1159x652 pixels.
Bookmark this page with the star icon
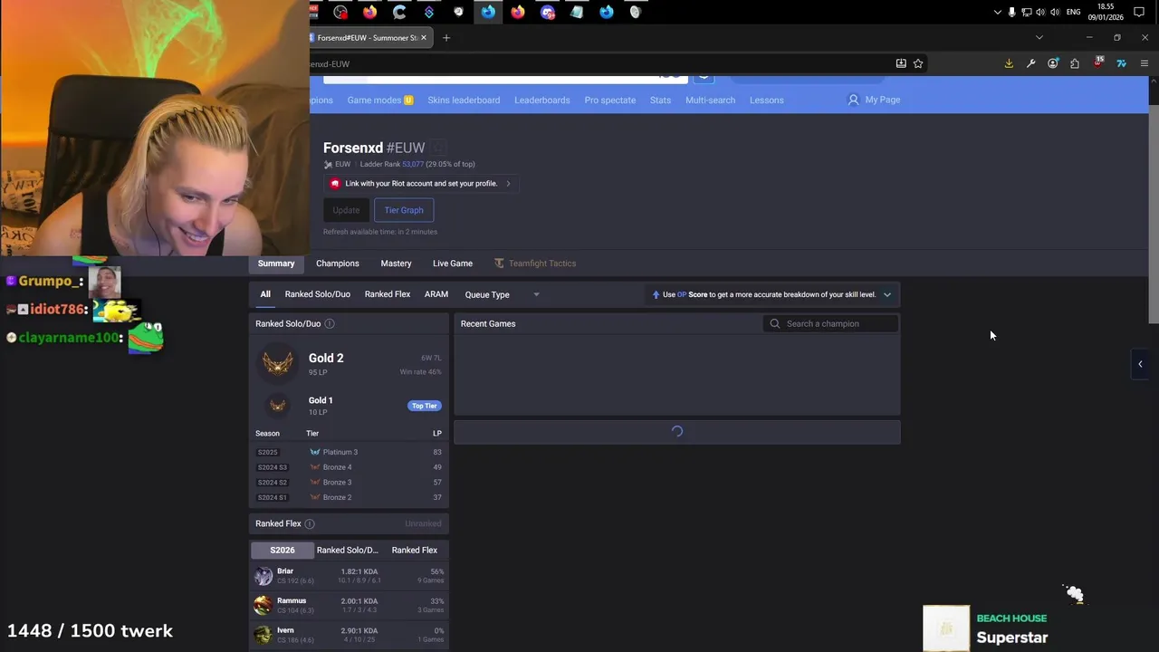918,63
